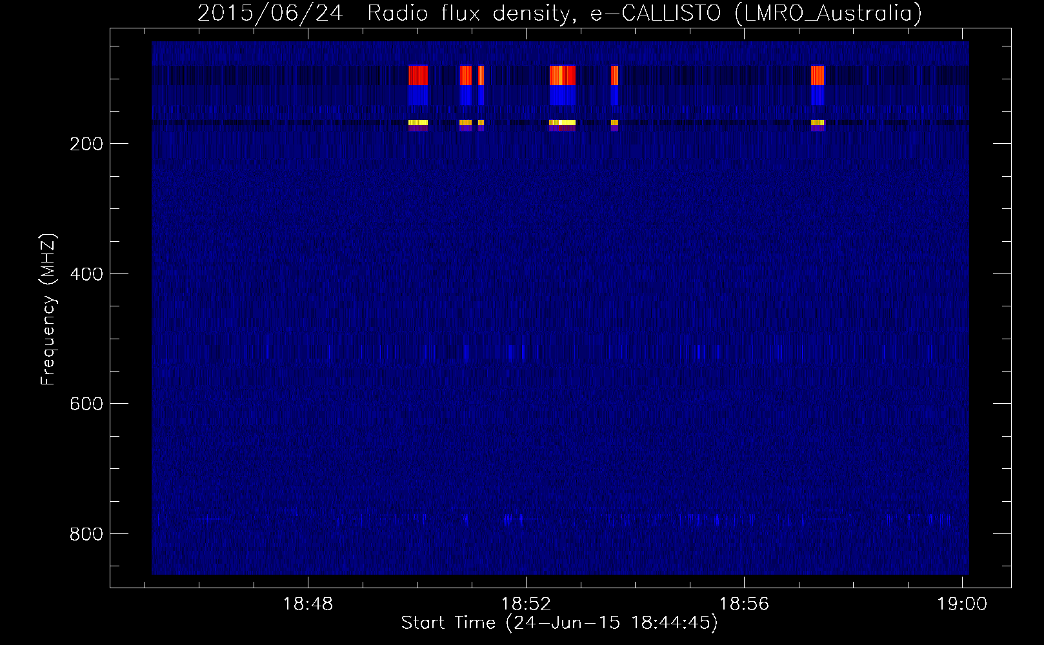Click the 600 frequency tick label

click(86, 404)
